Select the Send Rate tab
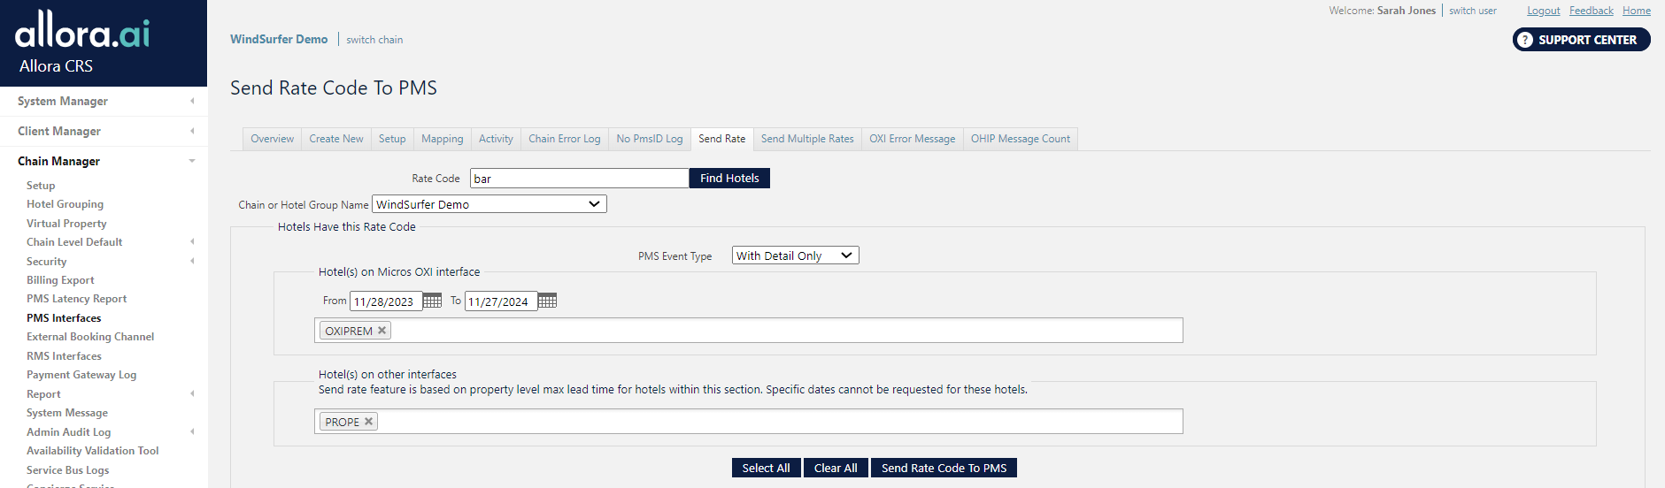 [x=722, y=139]
